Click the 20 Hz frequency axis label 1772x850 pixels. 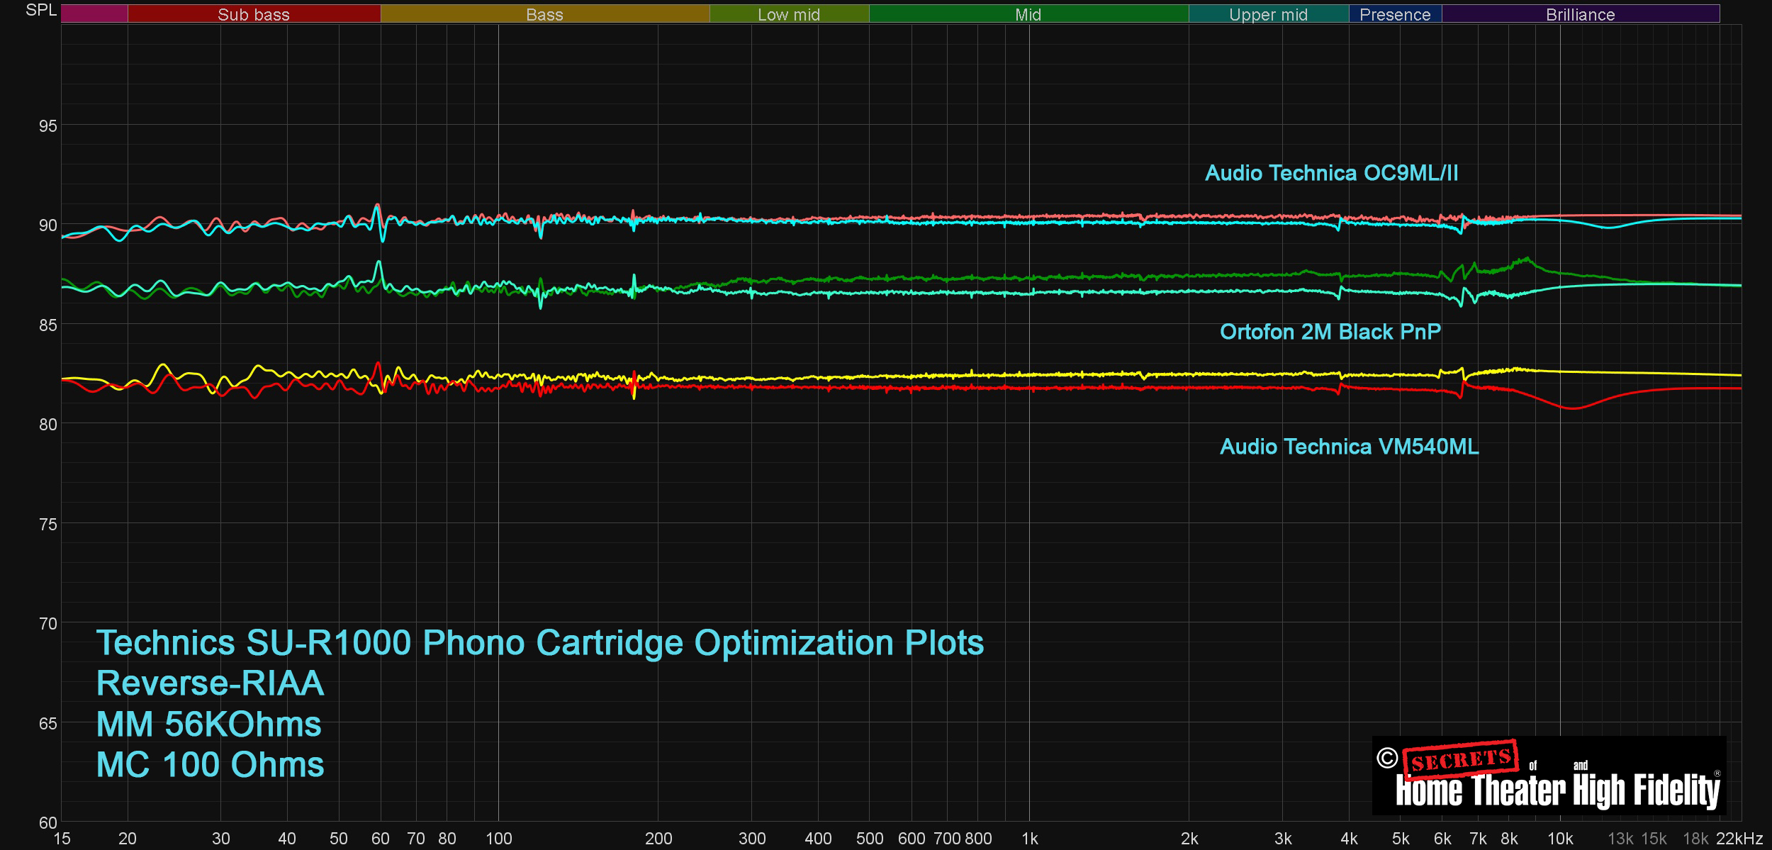(128, 839)
